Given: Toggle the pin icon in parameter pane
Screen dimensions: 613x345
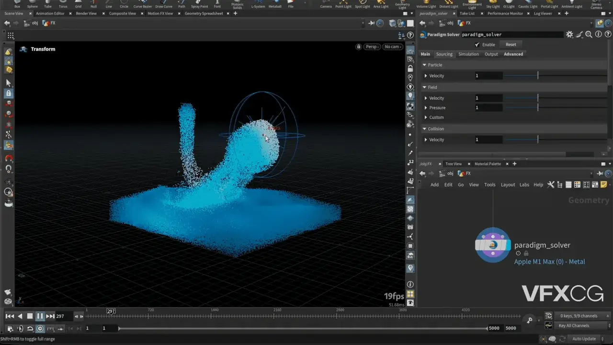Looking at the screenshot, I should 600,23.
